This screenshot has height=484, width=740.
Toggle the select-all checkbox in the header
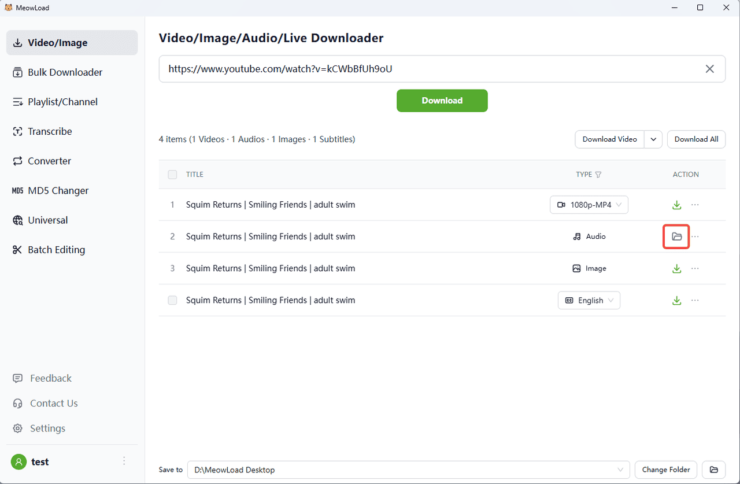coord(172,175)
